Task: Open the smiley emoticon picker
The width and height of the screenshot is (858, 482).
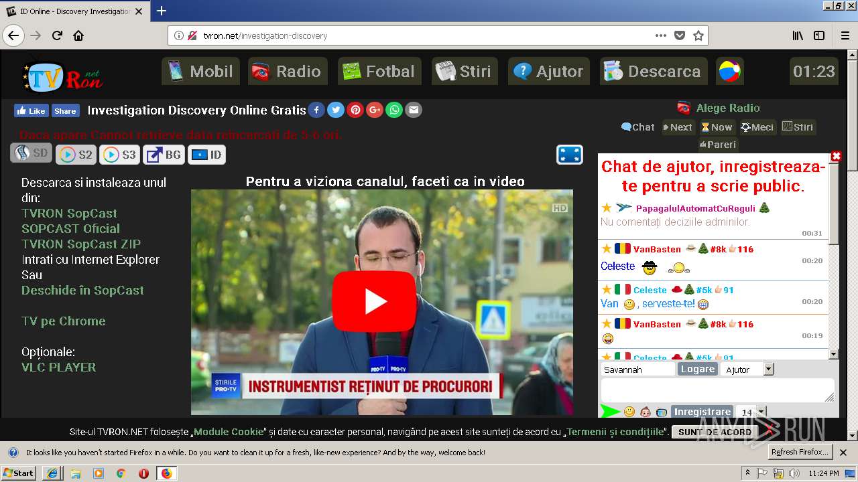Action: [x=629, y=412]
